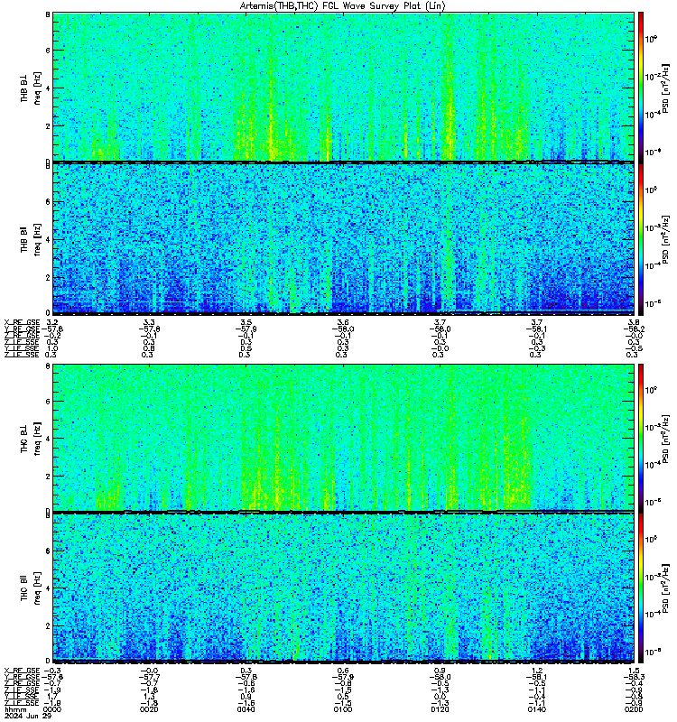Image resolution: width=677 pixels, height=722 pixels.
Task: Click the THB X_RE_GSE value "3.2"
Action: coord(52,322)
